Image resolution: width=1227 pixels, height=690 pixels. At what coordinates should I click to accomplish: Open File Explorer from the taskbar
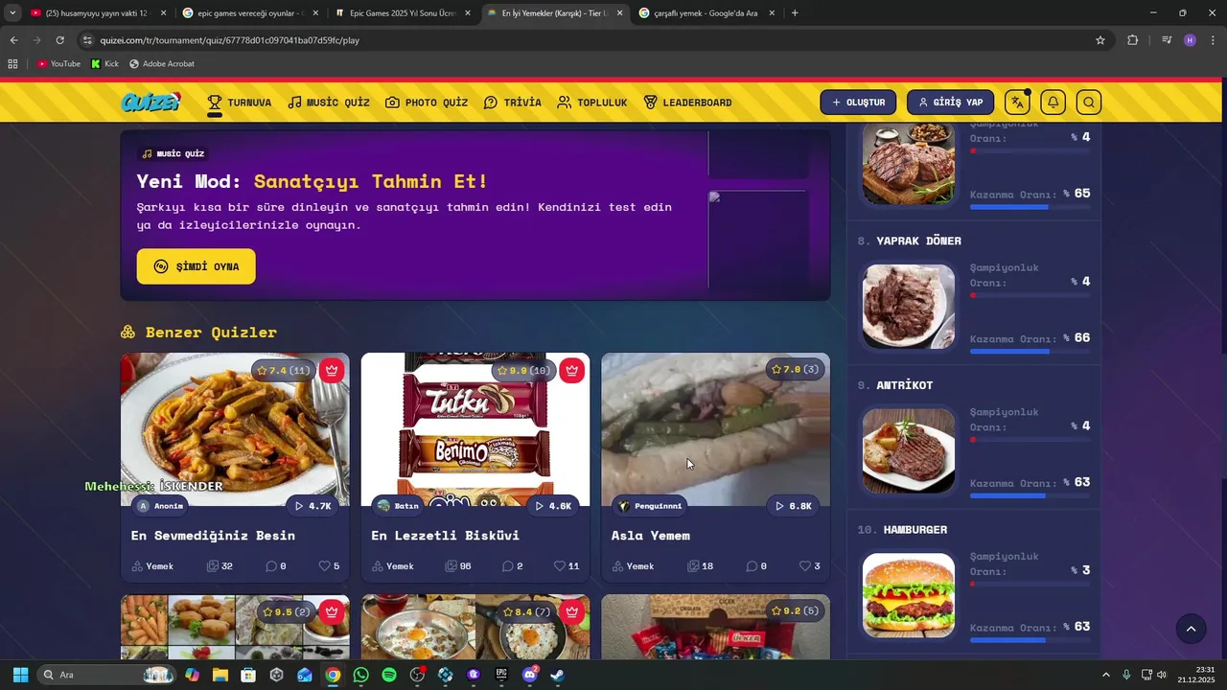(x=220, y=675)
